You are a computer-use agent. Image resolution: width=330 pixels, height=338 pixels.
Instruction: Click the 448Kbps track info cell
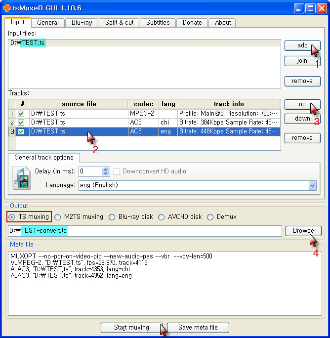[x=229, y=131]
